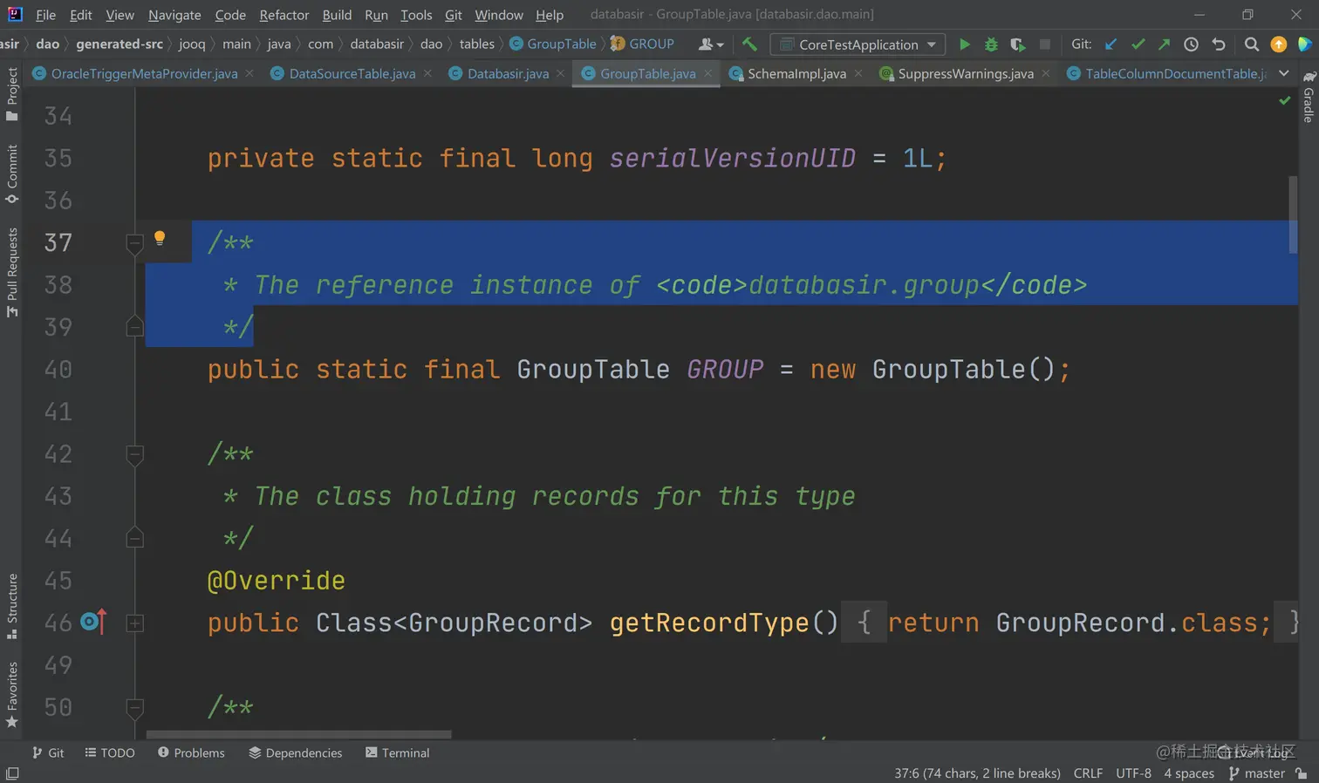This screenshot has height=783, width=1319.
Task: Close the Databasir.java tab
Action: pos(561,74)
